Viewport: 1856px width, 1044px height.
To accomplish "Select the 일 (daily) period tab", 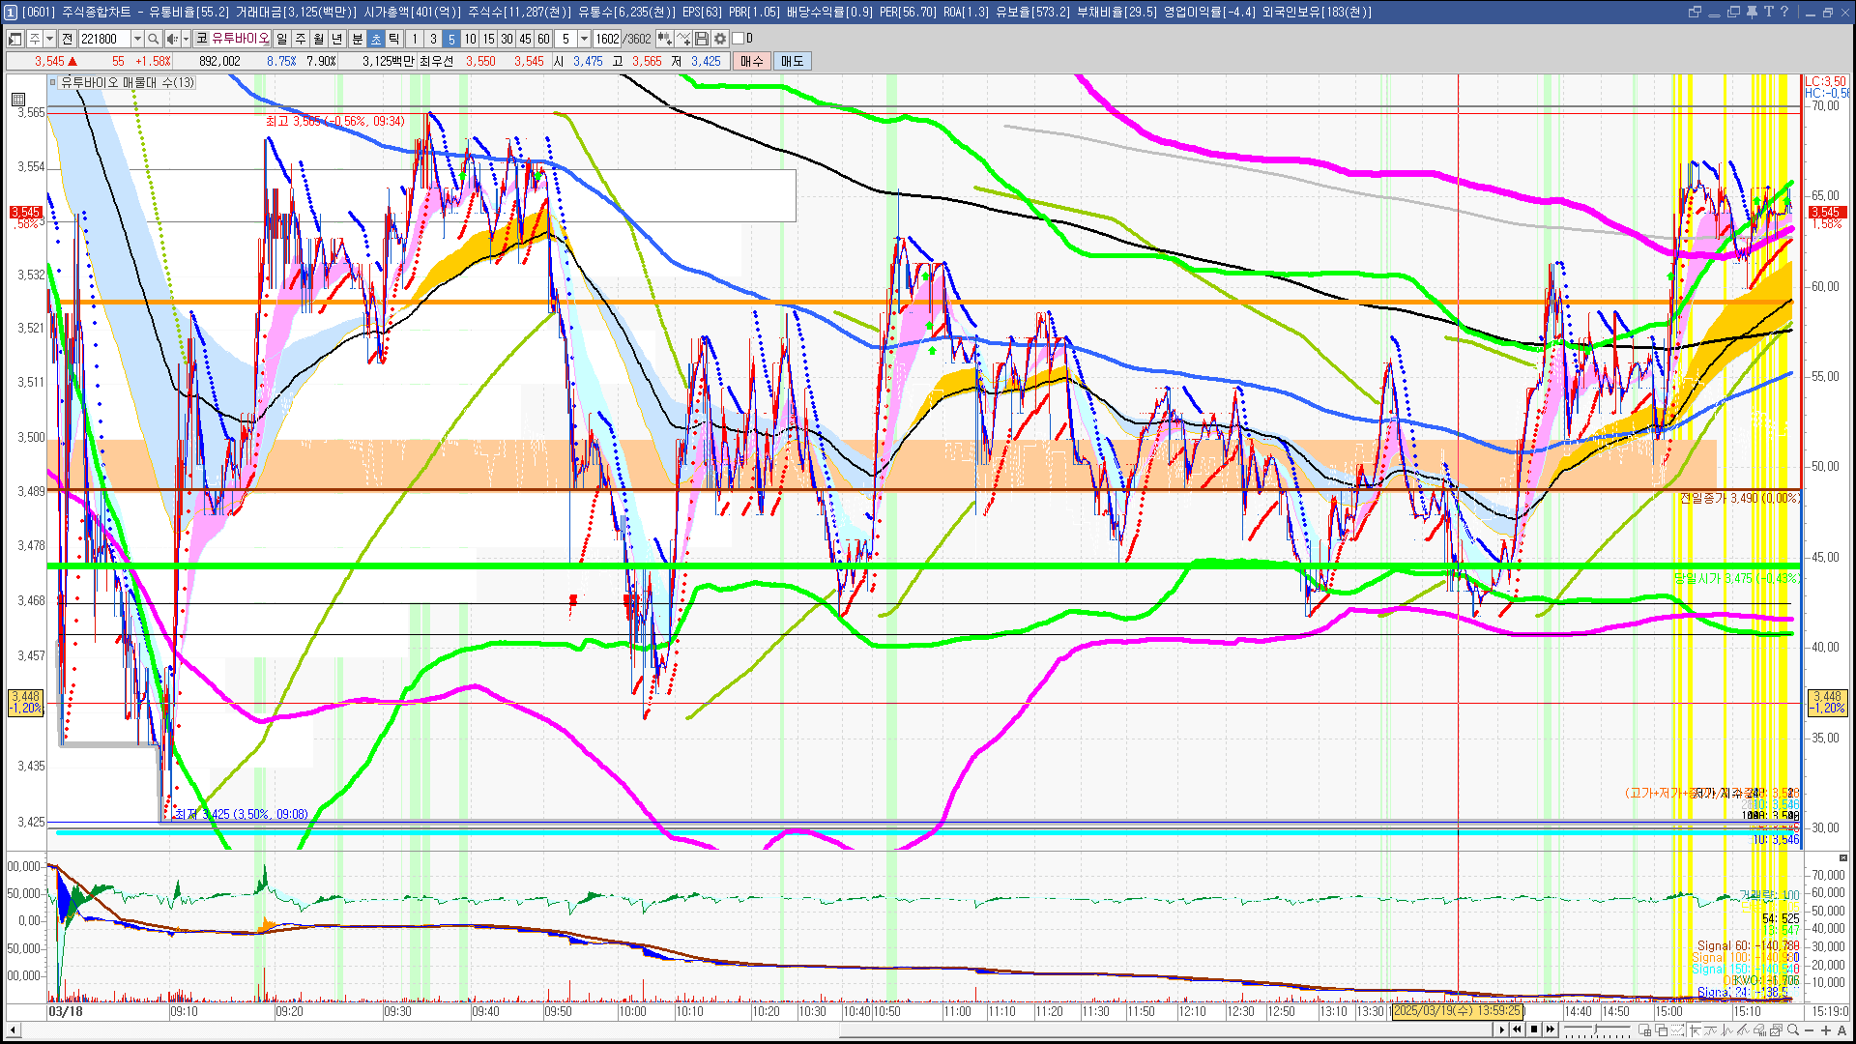I will 281,39.
